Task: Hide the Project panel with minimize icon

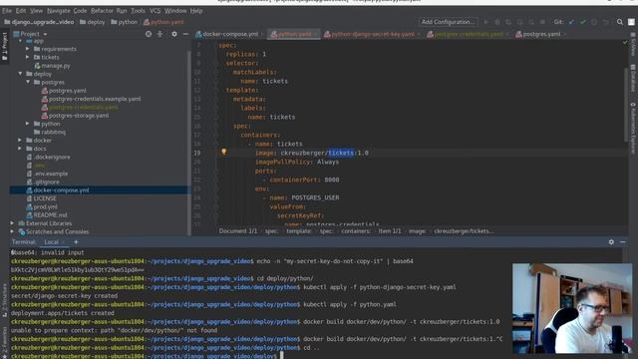Action: pyautogui.click(x=185, y=34)
